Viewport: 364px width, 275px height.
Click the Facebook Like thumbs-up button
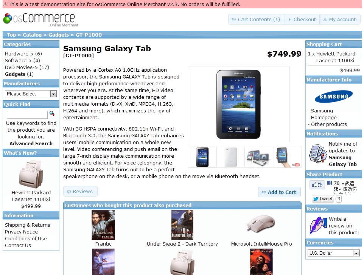[317, 185]
